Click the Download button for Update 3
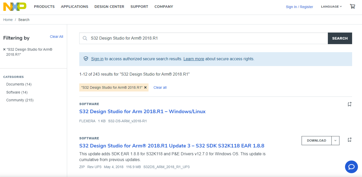The image size is (362, 177). (x=317, y=140)
